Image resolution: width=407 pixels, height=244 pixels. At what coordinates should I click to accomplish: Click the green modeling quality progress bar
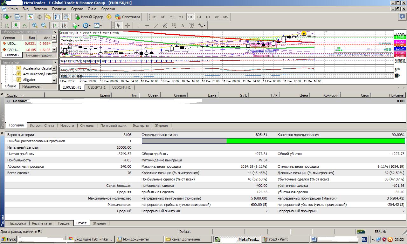pyautogui.click(x=315, y=141)
